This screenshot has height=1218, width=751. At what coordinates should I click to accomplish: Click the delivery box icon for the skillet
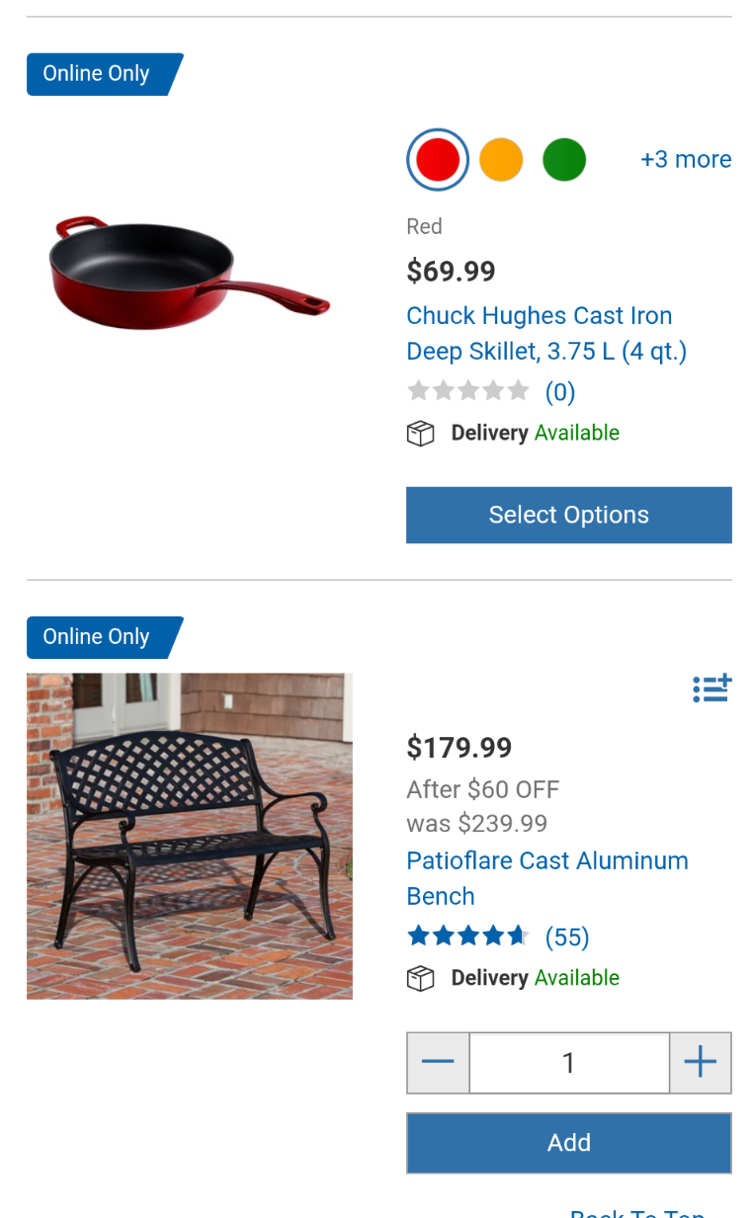pyautogui.click(x=421, y=434)
